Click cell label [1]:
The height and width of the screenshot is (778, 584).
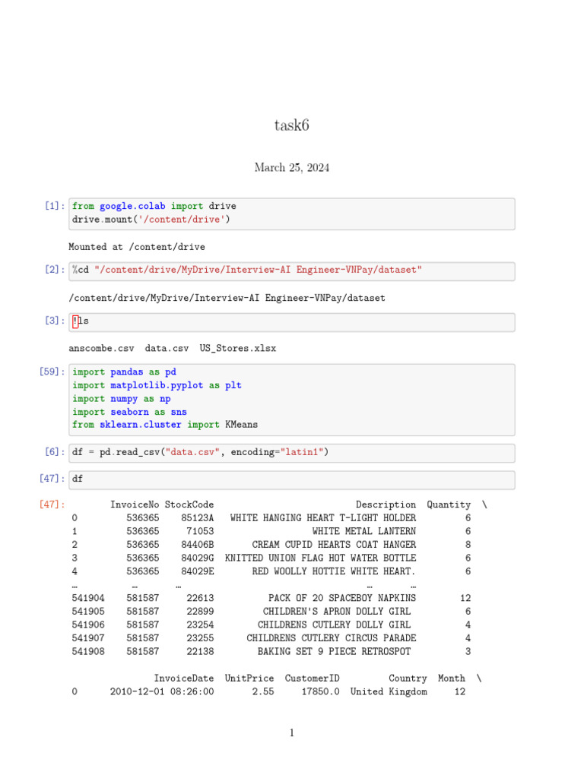55,205
